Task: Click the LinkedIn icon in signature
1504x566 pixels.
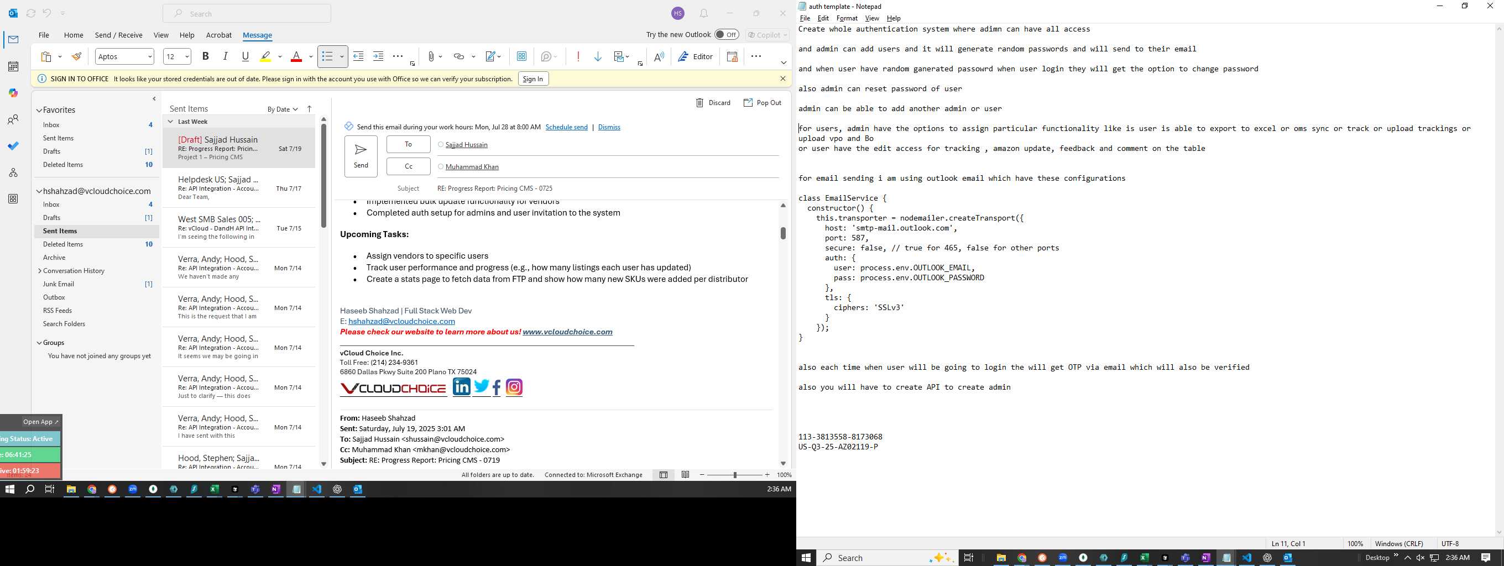Action: click(x=461, y=386)
